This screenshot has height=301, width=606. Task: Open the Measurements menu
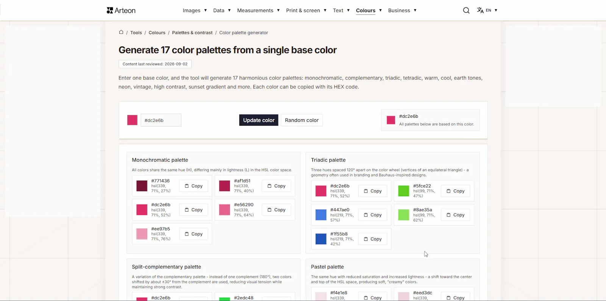(x=255, y=10)
